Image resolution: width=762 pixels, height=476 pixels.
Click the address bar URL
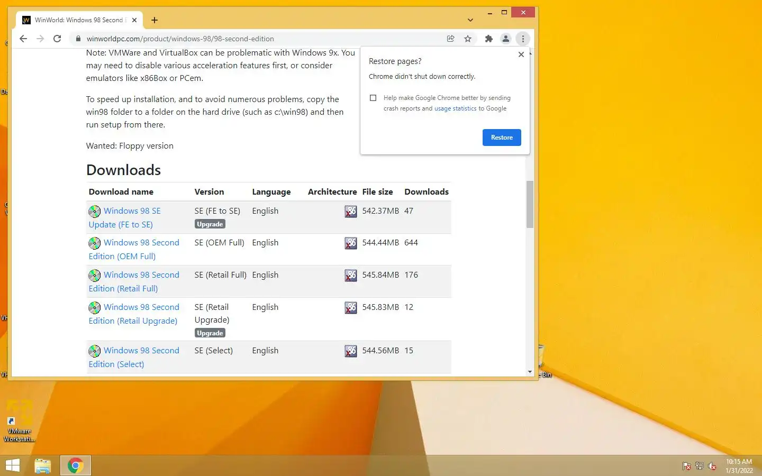pyautogui.click(x=180, y=39)
